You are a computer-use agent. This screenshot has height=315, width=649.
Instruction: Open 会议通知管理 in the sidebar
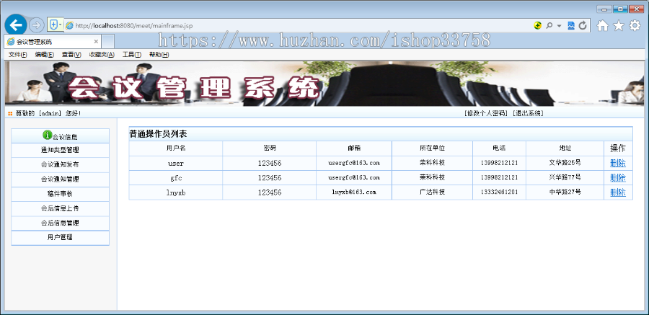point(60,179)
